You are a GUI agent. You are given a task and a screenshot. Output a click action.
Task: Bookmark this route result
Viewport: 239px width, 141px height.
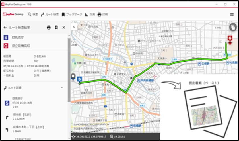click(x=56, y=27)
